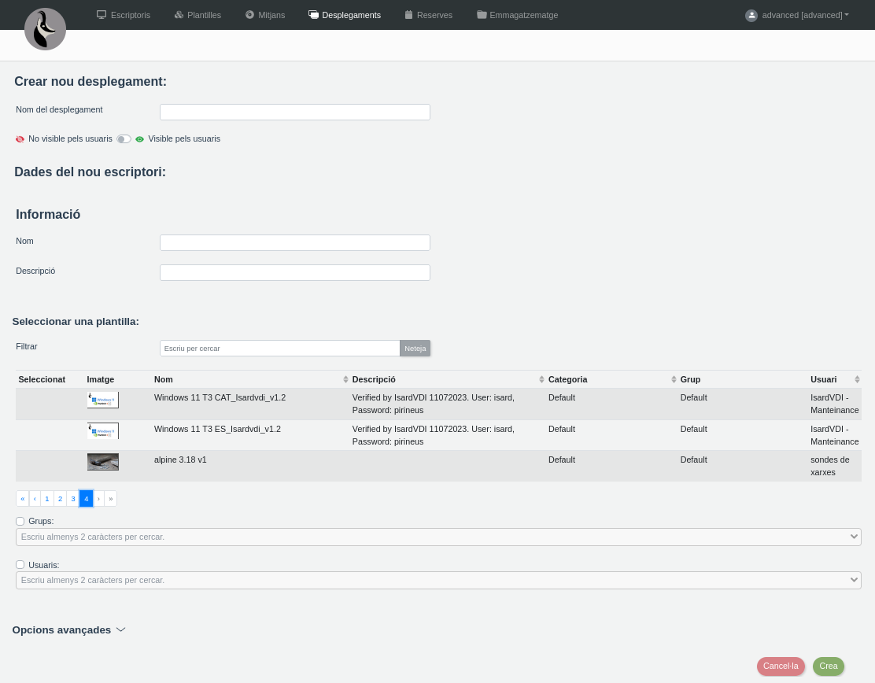Image resolution: width=875 pixels, height=683 pixels.
Task: Select the alpine 3.18 v1 thumbnail
Action: tap(103, 462)
